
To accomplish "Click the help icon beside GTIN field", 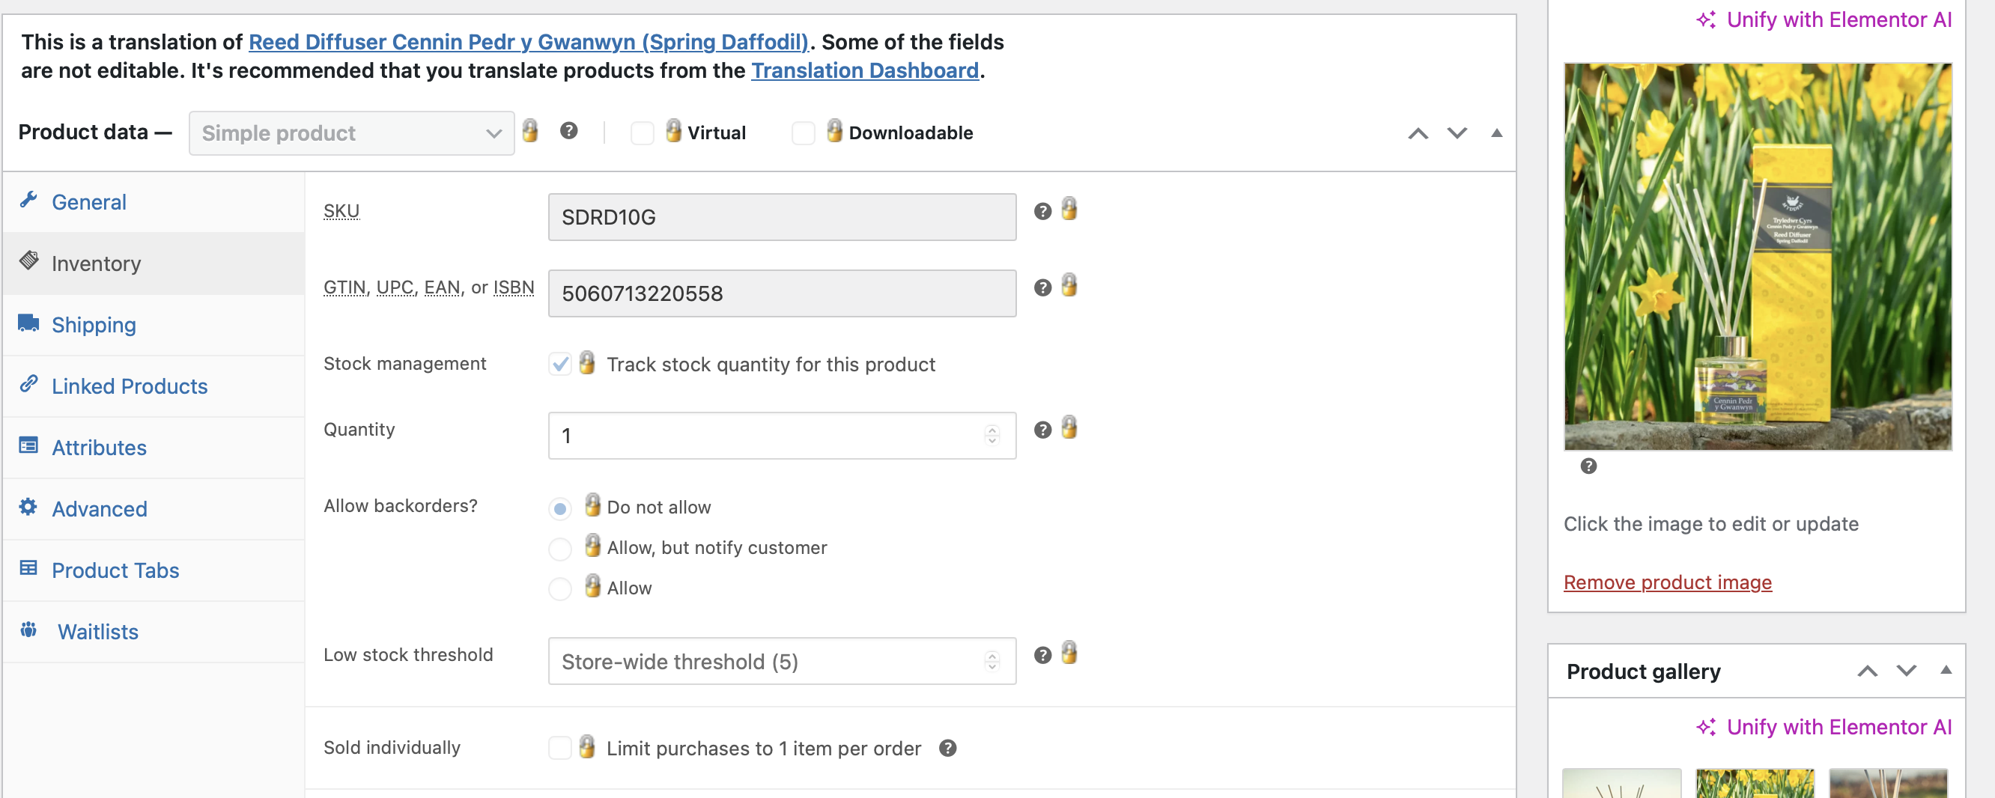I will [x=1042, y=288].
